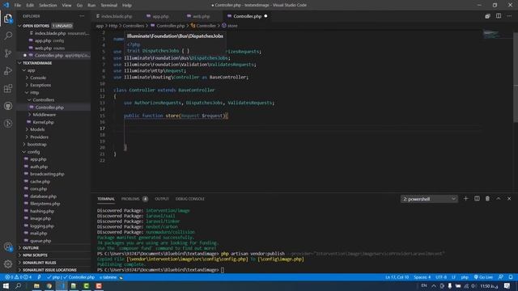Screen dimensions: 518x291
Task: Open Explorer more actions ellipsis
Action: (x=82, y=16)
